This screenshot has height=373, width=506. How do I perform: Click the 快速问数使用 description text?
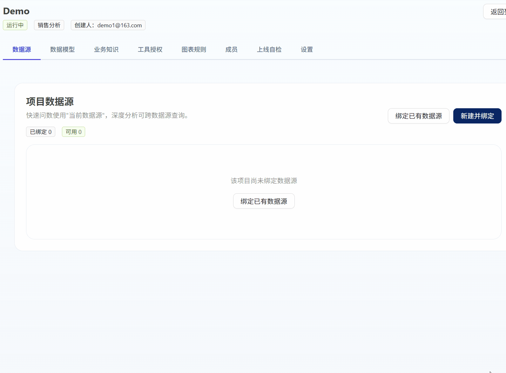coord(108,115)
